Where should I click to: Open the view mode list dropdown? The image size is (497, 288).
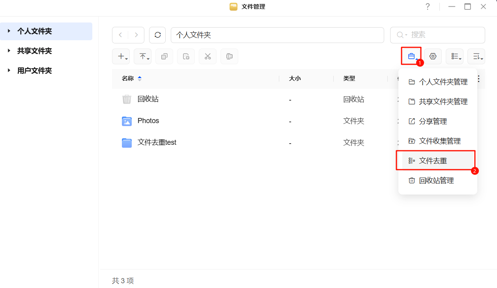[454, 56]
